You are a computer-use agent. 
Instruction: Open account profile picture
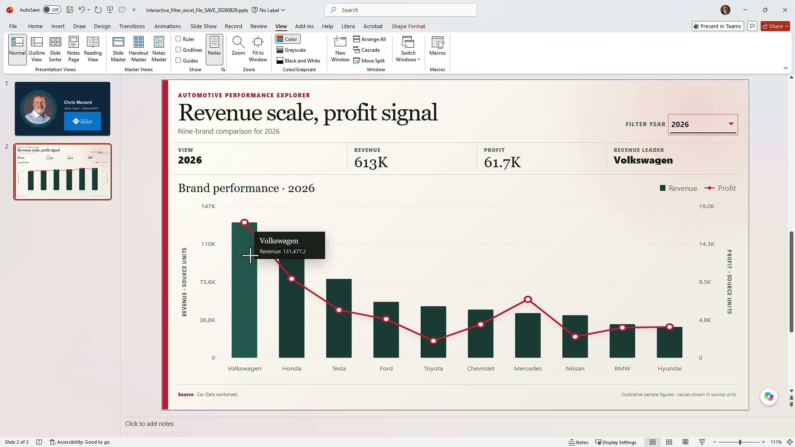point(725,10)
